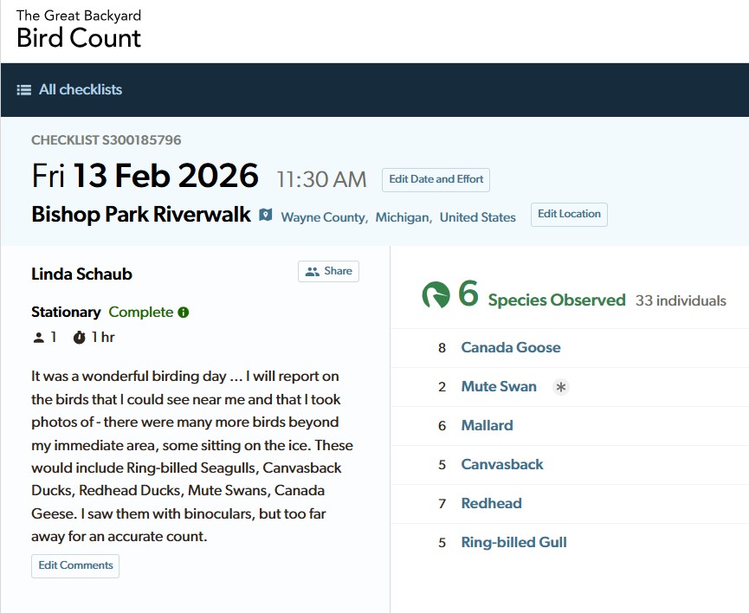Viewport: 749px width, 613px height.
Task: Click the green info icon next to Complete
Action: point(184,313)
